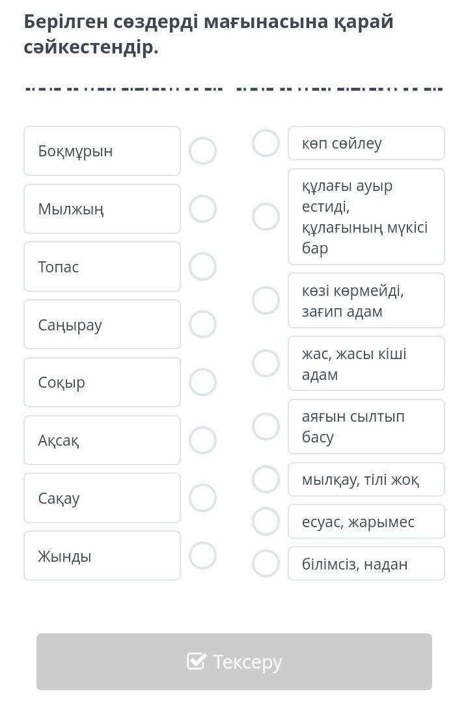Pick the circle beside 'білімсіз, надан'

click(266, 564)
